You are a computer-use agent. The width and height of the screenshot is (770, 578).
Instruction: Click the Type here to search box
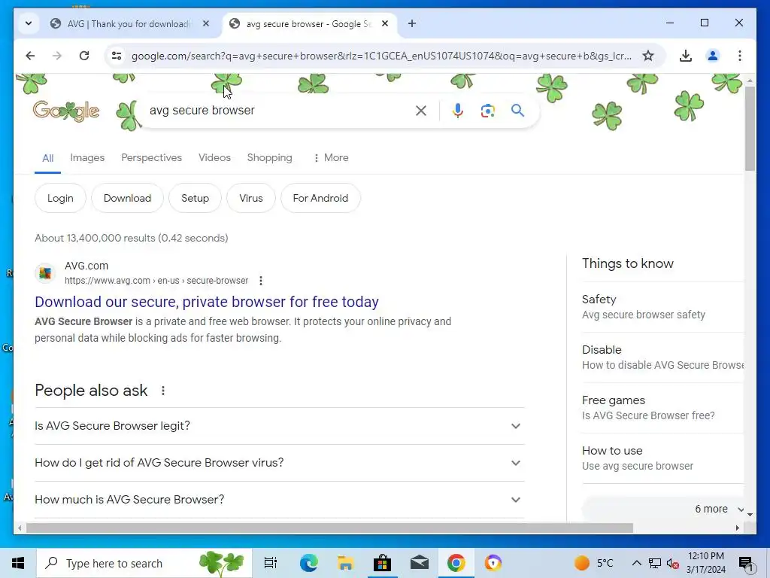tap(144, 563)
